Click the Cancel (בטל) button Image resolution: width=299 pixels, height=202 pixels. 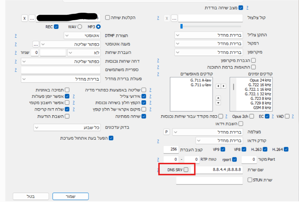click(x=30, y=196)
